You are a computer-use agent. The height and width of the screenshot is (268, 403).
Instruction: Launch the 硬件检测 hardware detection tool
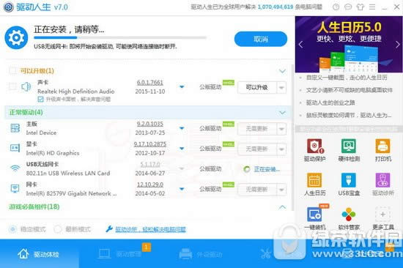click(x=349, y=150)
